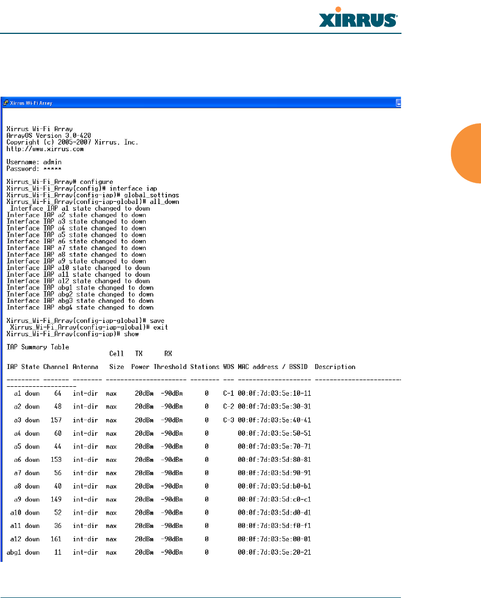
Task: Click MAC address 00:0f:7d:03:5d:d0-d1
Action: pyautogui.click(x=275, y=512)
